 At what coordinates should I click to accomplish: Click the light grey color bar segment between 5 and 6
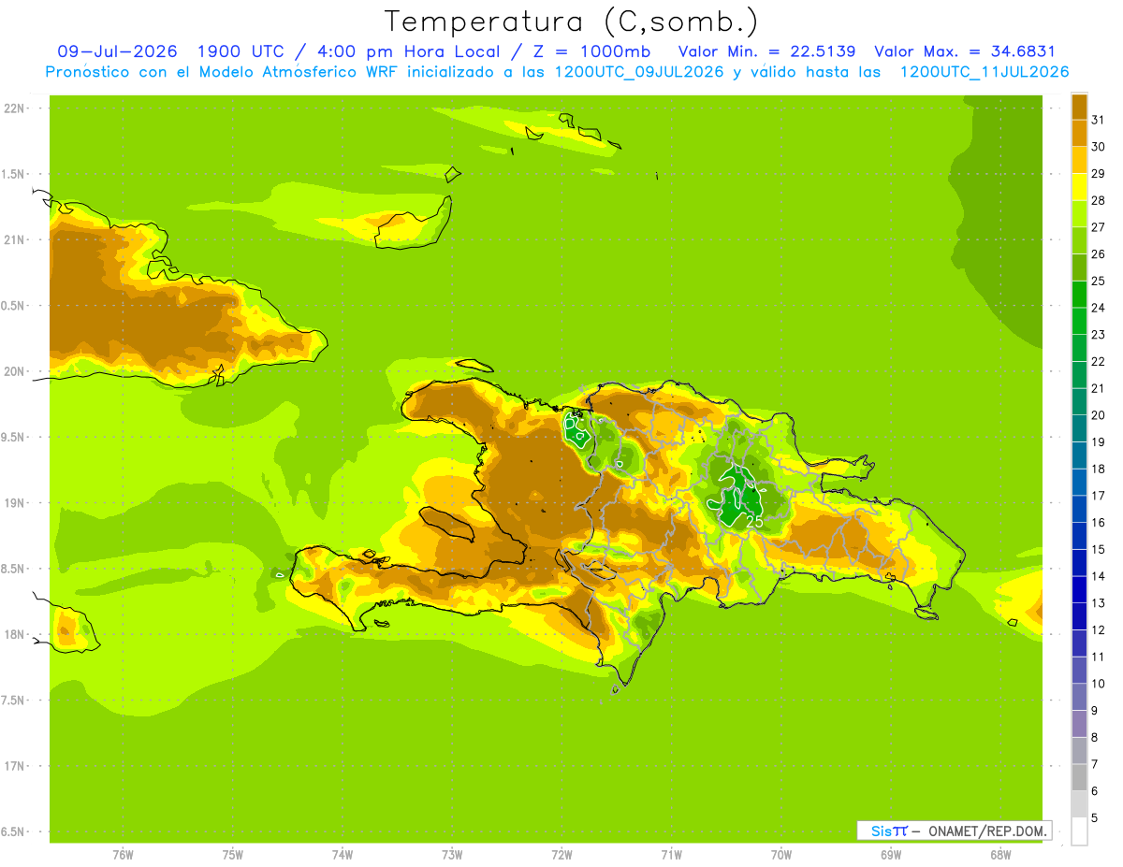1079,803
